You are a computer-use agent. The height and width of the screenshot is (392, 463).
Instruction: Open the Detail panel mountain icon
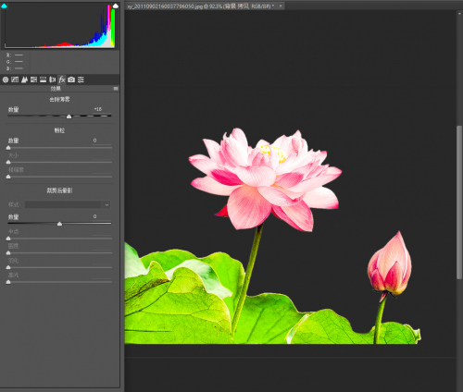point(24,80)
